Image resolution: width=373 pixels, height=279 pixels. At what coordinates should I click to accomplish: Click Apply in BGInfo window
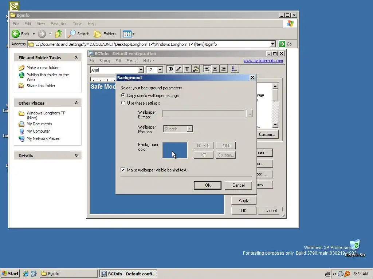point(244,201)
